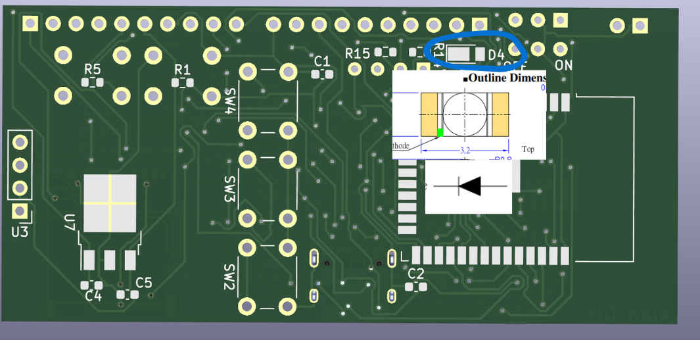Click the Outline Dimensions heading text

coord(507,79)
